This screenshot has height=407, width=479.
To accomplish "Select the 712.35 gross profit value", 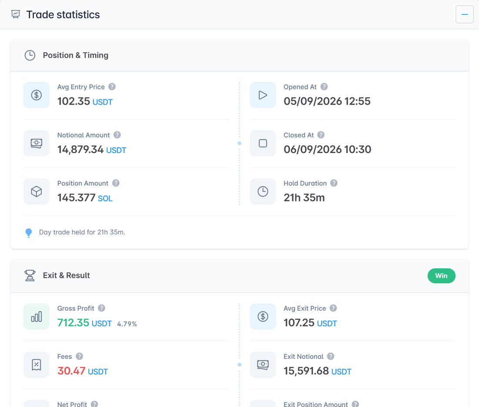I will pyautogui.click(x=73, y=322).
